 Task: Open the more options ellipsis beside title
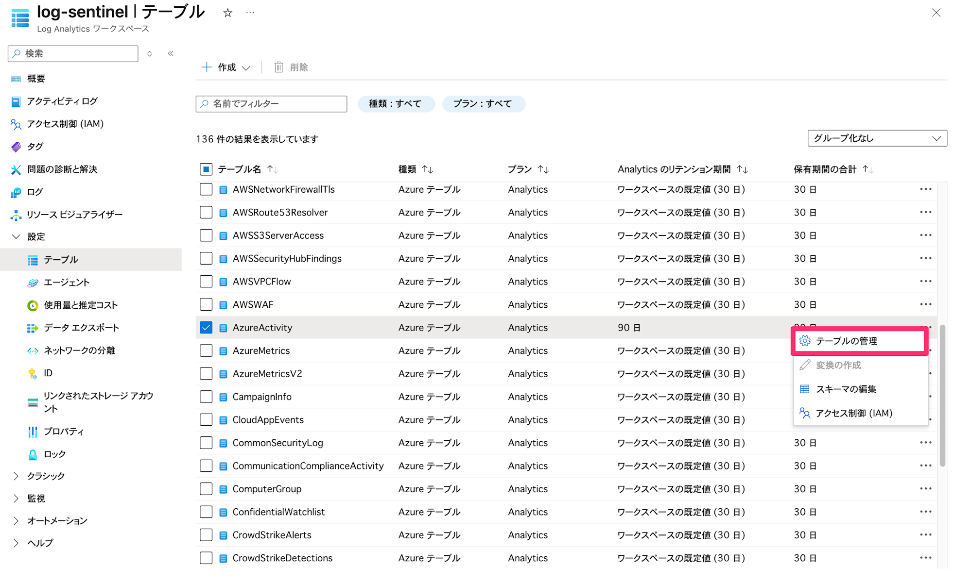click(x=250, y=13)
